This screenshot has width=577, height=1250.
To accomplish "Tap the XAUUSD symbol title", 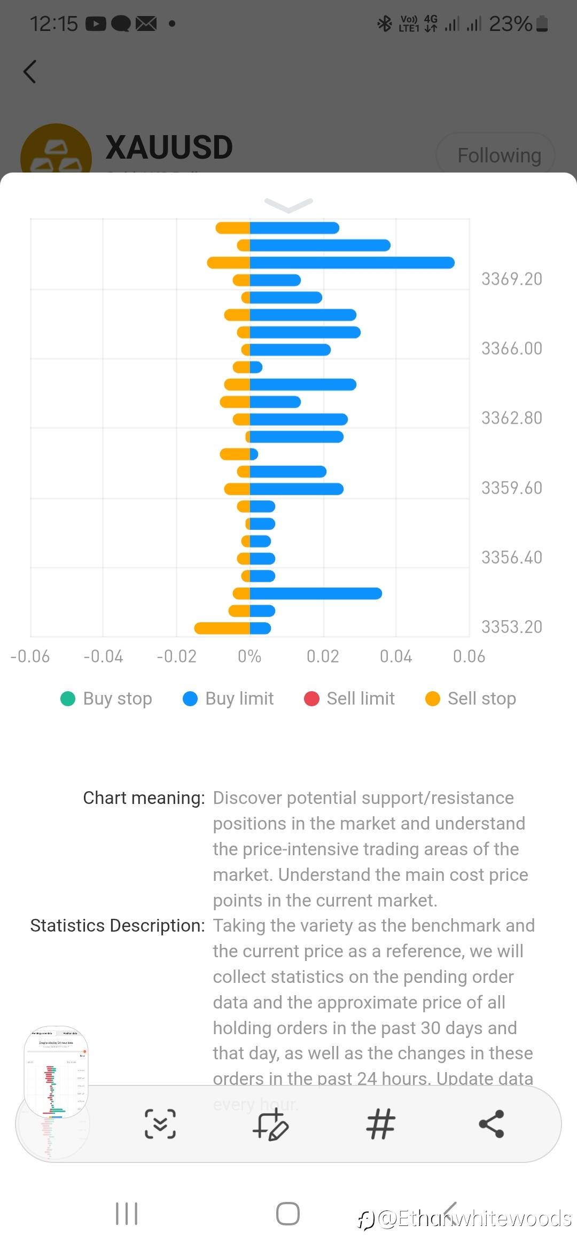I will coord(169,147).
